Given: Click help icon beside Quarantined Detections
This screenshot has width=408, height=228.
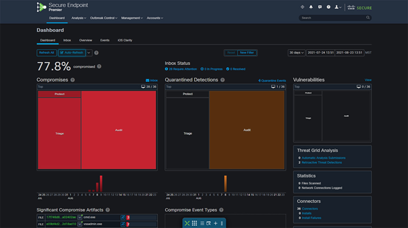Looking at the screenshot, I should coord(222,80).
